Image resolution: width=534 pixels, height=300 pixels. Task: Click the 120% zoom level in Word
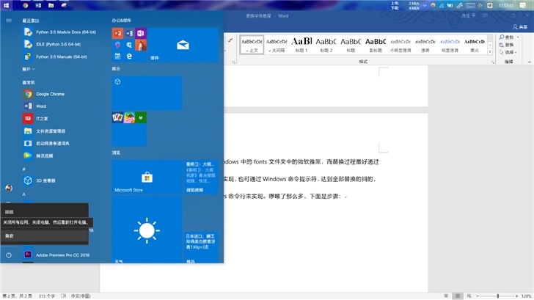(x=527, y=296)
